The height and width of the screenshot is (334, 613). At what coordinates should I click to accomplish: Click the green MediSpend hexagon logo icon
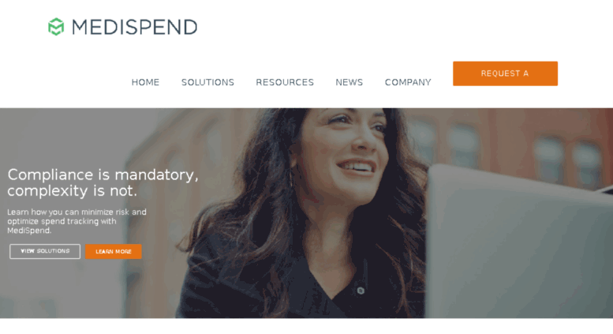pyautogui.click(x=56, y=27)
